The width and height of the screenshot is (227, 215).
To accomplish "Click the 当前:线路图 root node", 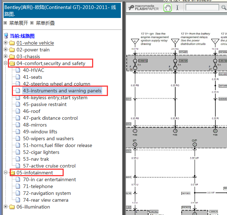I will [22, 36].
